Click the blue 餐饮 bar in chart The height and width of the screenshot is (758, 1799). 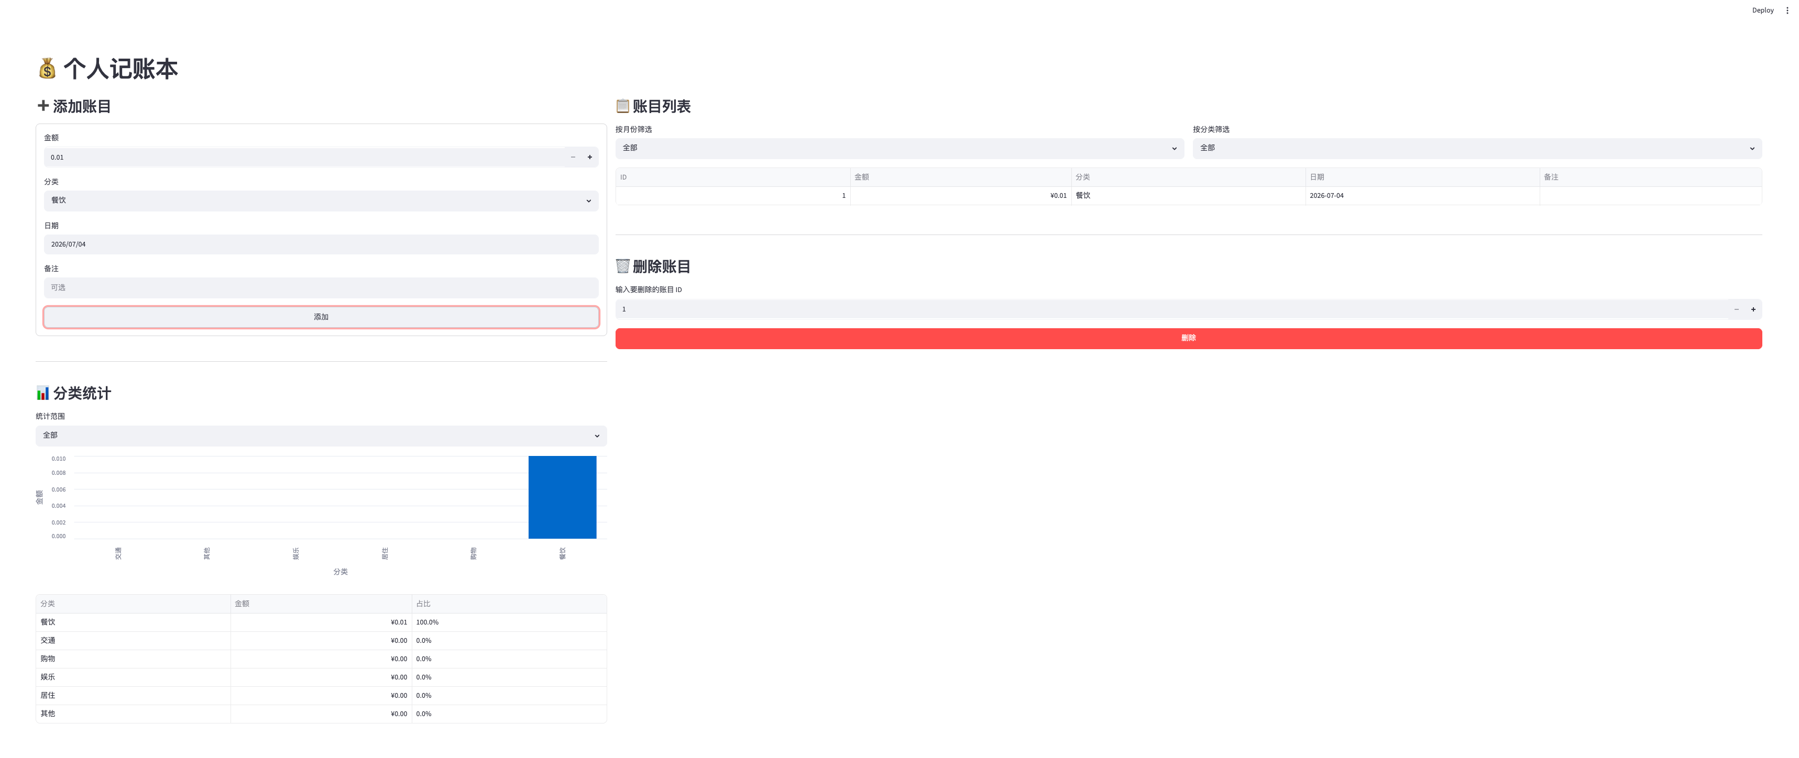click(x=562, y=497)
